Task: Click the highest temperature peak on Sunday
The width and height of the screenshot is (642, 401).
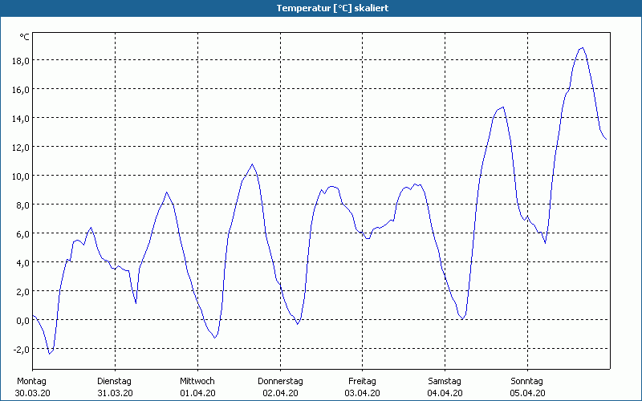Action: 582,48
